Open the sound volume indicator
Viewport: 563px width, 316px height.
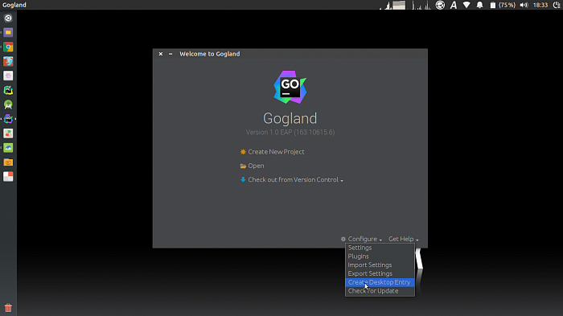point(524,5)
